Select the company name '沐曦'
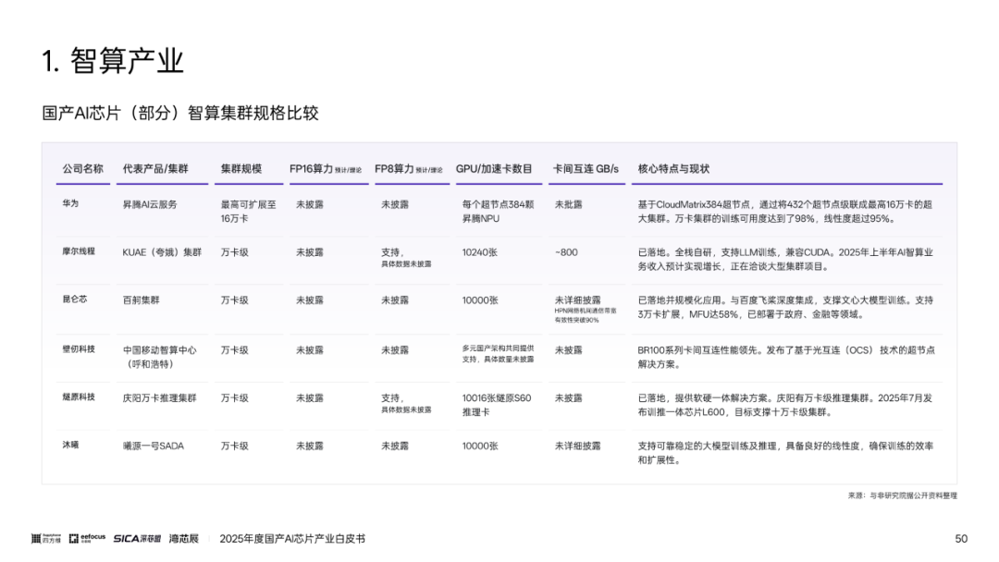 click(x=70, y=445)
